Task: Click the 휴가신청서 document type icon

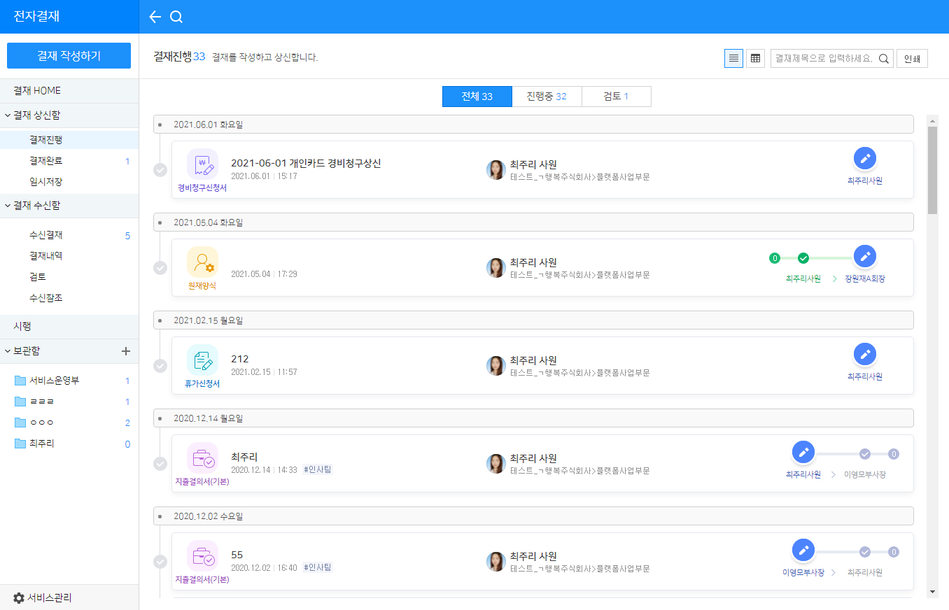Action: (x=202, y=360)
